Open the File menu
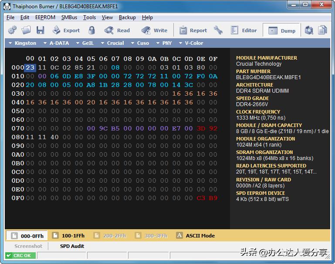Image resolution: width=335 pixels, height=264 pixels. click(x=10, y=17)
